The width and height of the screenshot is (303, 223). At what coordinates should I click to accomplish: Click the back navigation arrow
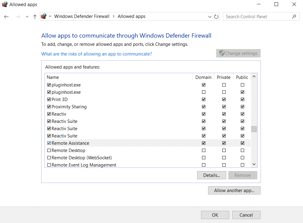tap(6, 16)
